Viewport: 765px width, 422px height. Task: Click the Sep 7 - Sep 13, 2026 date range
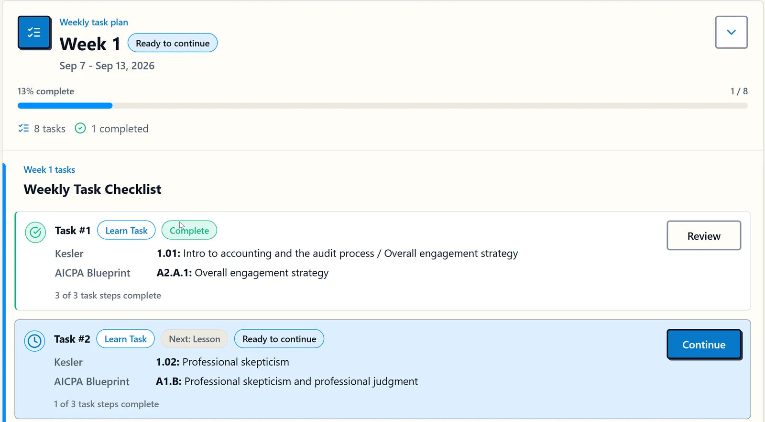click(107, 66)
